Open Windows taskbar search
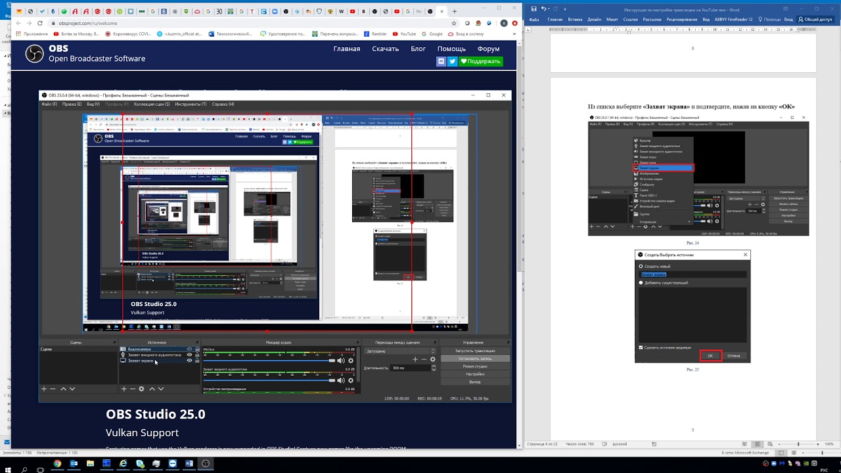This screenshot has width=841, height=473. point(24,469)
